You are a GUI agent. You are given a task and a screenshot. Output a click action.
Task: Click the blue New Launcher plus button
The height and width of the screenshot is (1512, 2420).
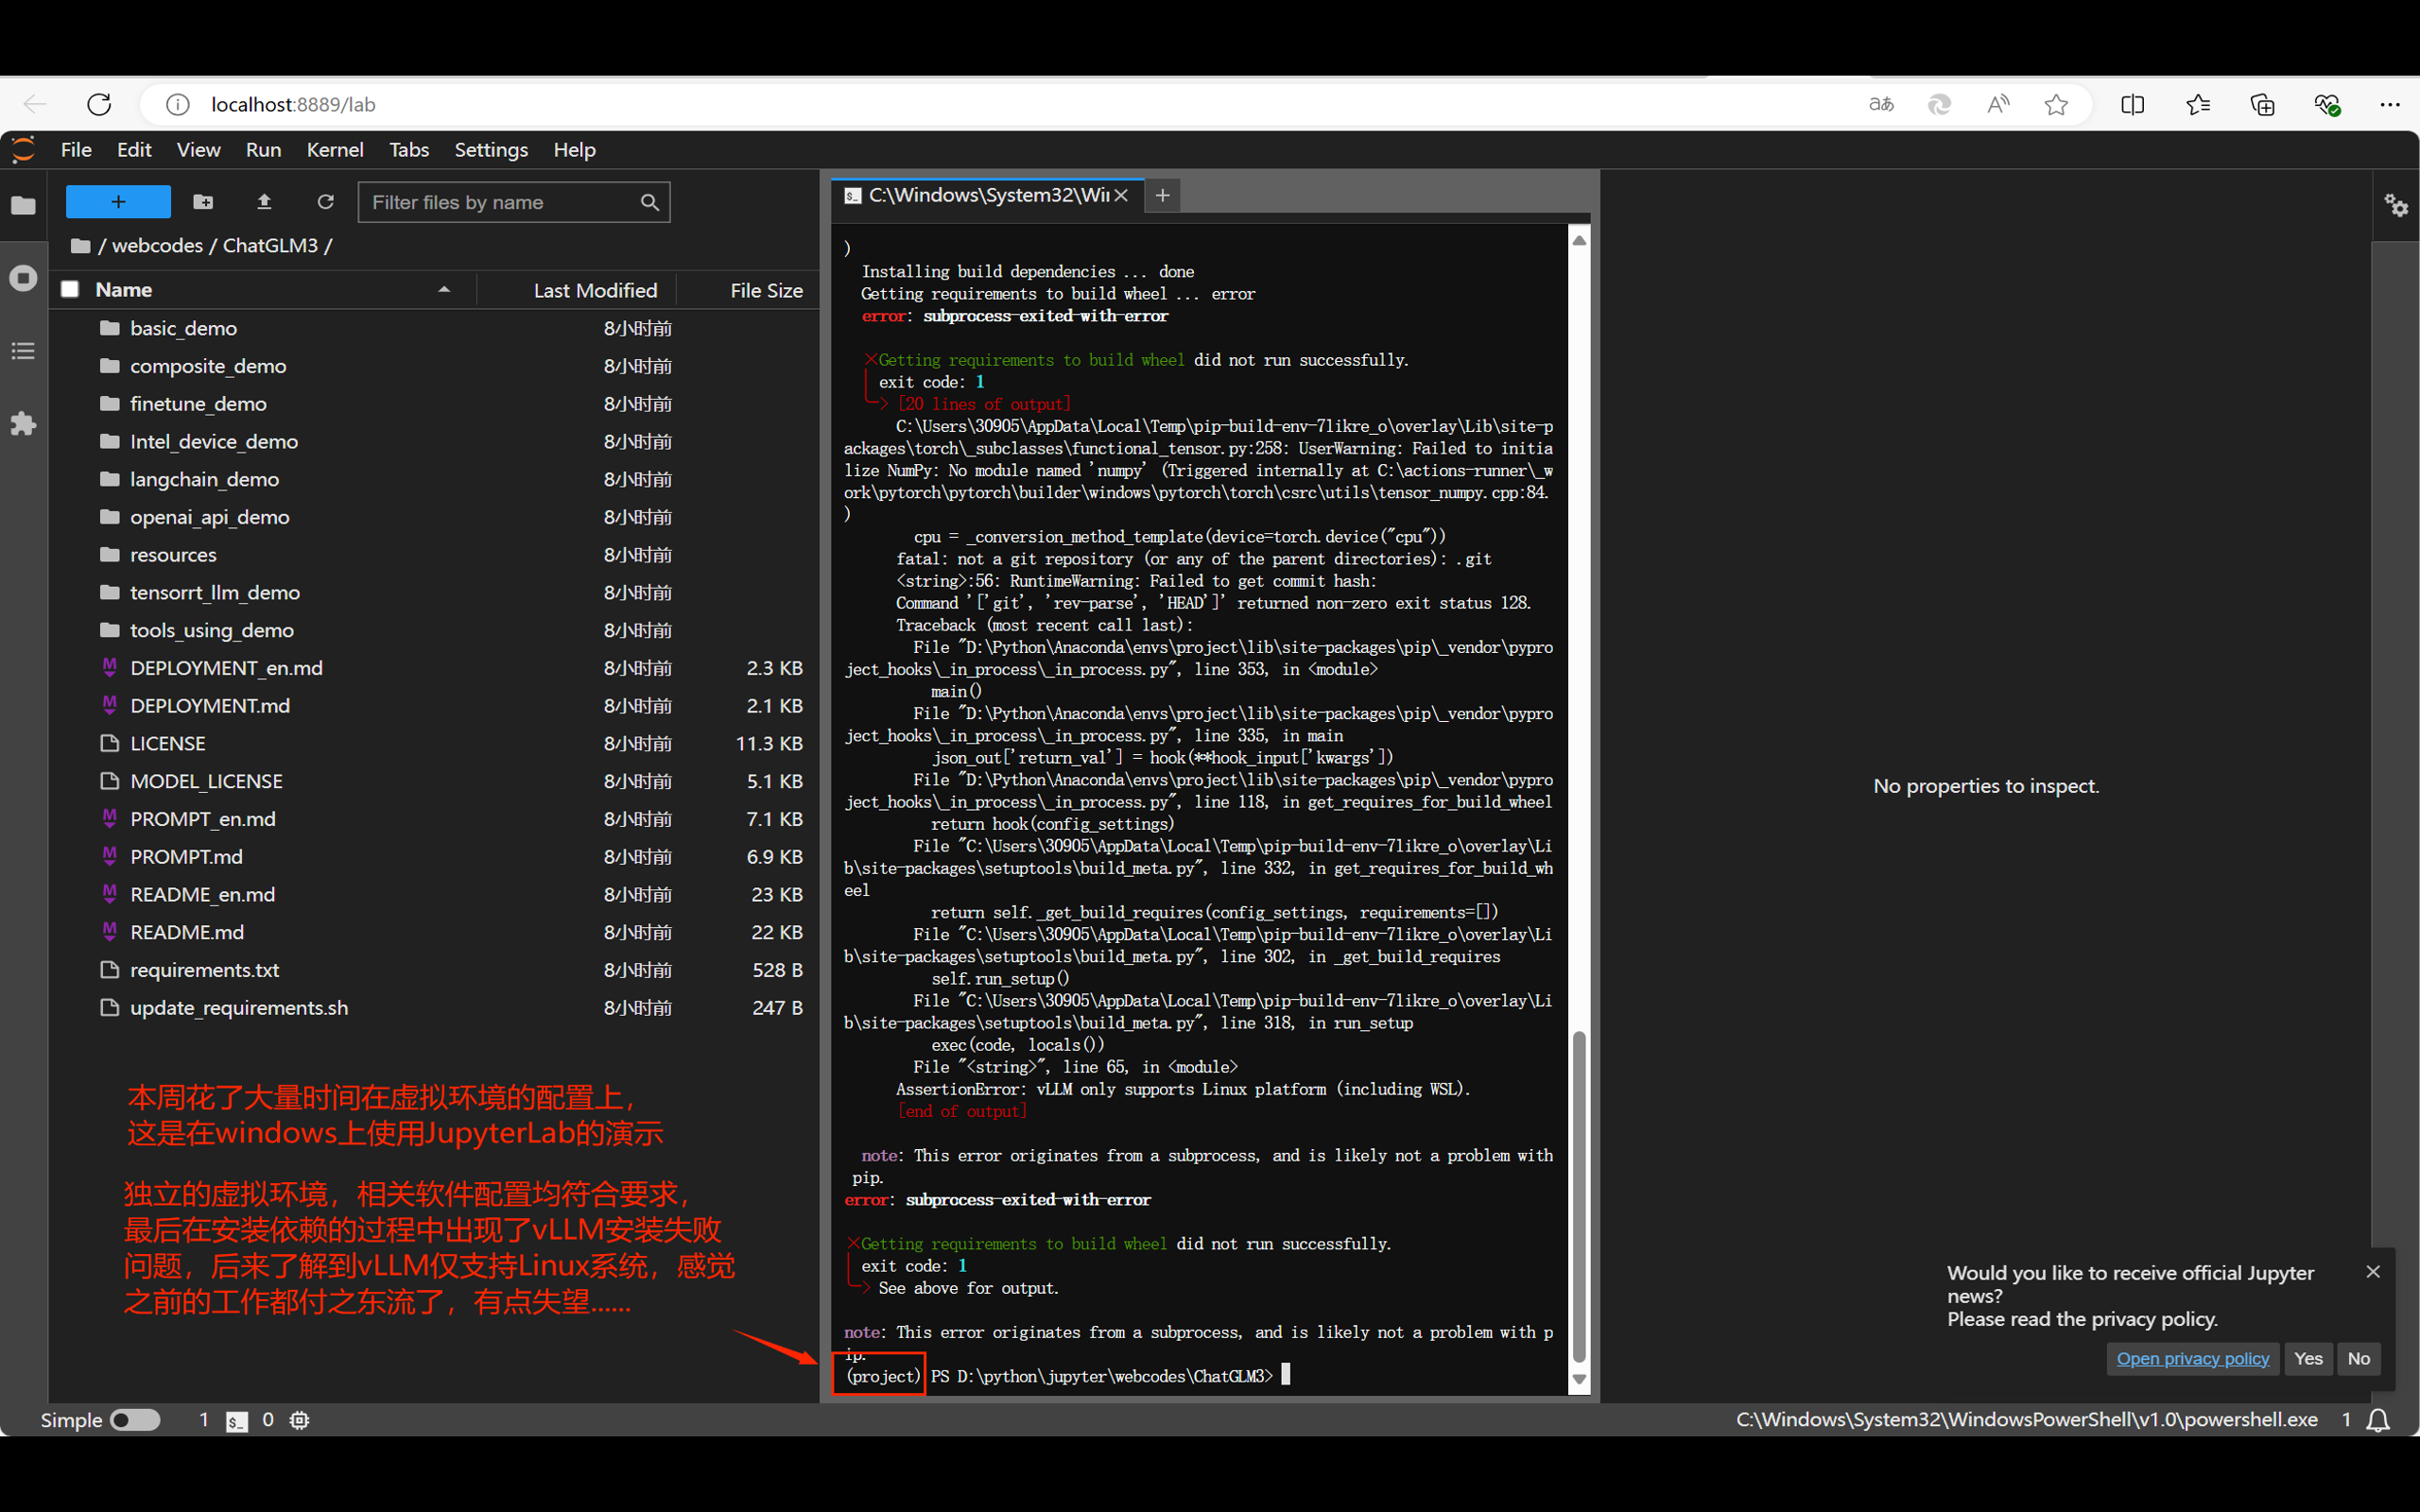(x=118, y=202)
